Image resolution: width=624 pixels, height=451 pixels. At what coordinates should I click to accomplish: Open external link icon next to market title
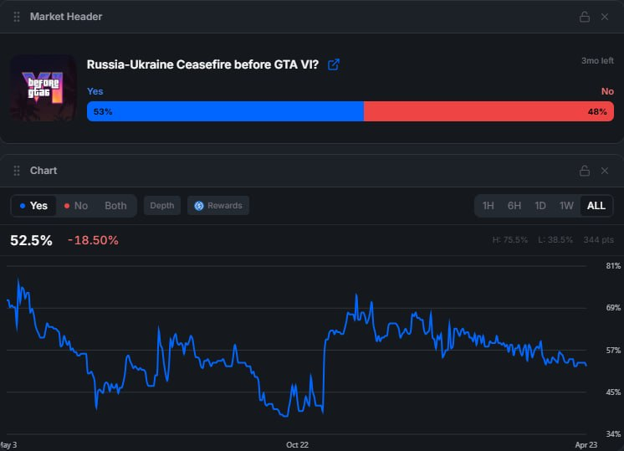click(x=334, y=64)
